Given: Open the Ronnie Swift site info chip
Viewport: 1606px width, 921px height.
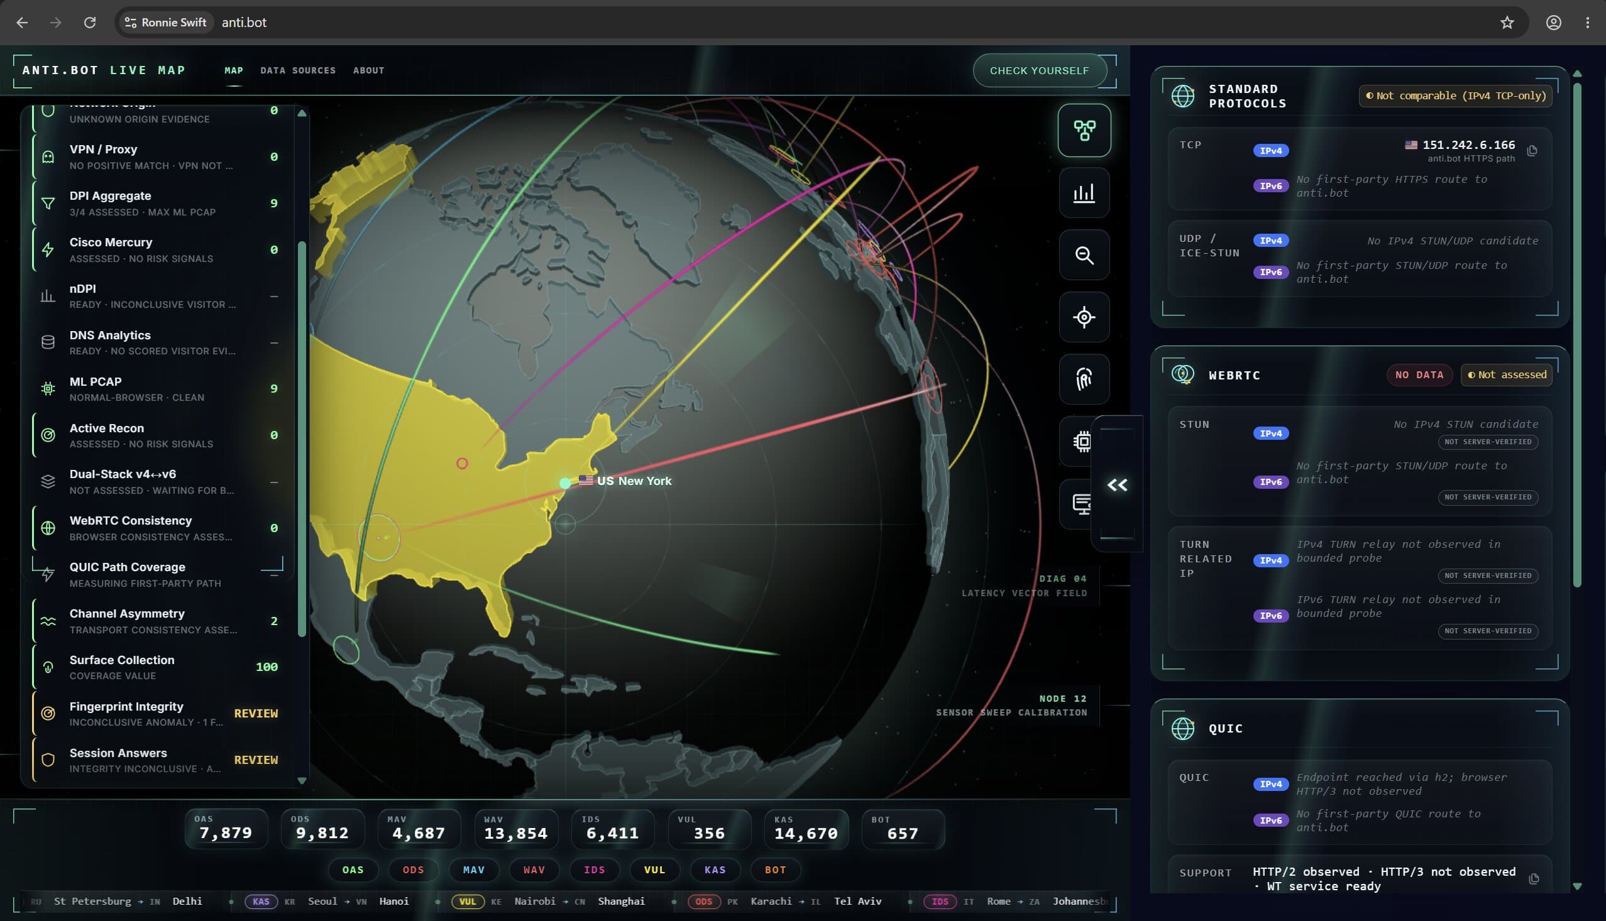Looking at the screenshot, I should tap(165, 23).
